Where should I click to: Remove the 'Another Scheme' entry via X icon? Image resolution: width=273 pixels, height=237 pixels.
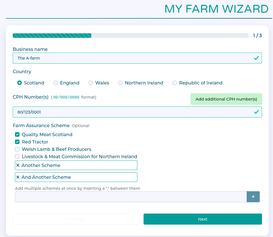click(x=18, y=165)
